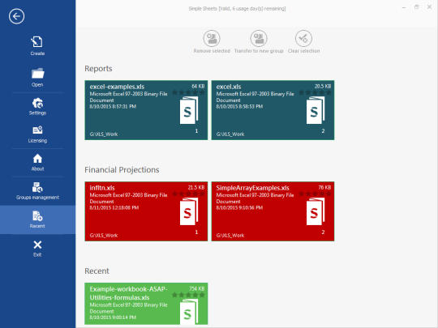Open the excel-examples.xls file name
The image size is (438, 328).
[117, 87]
